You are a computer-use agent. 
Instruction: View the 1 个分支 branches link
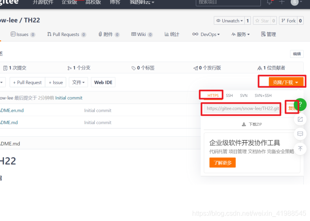[79, 68]
